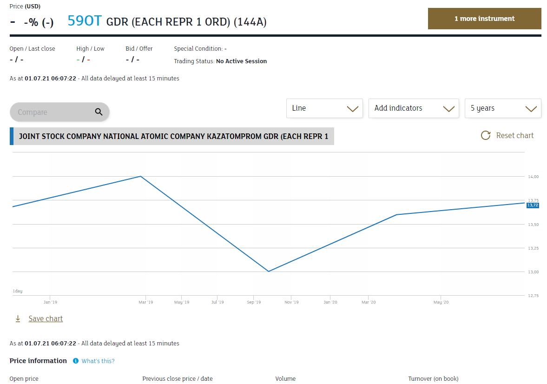Click the blue info icon next to What's this?
This screenshot has height=384, width=547.
pyautogui.click(x=76, y=361)
